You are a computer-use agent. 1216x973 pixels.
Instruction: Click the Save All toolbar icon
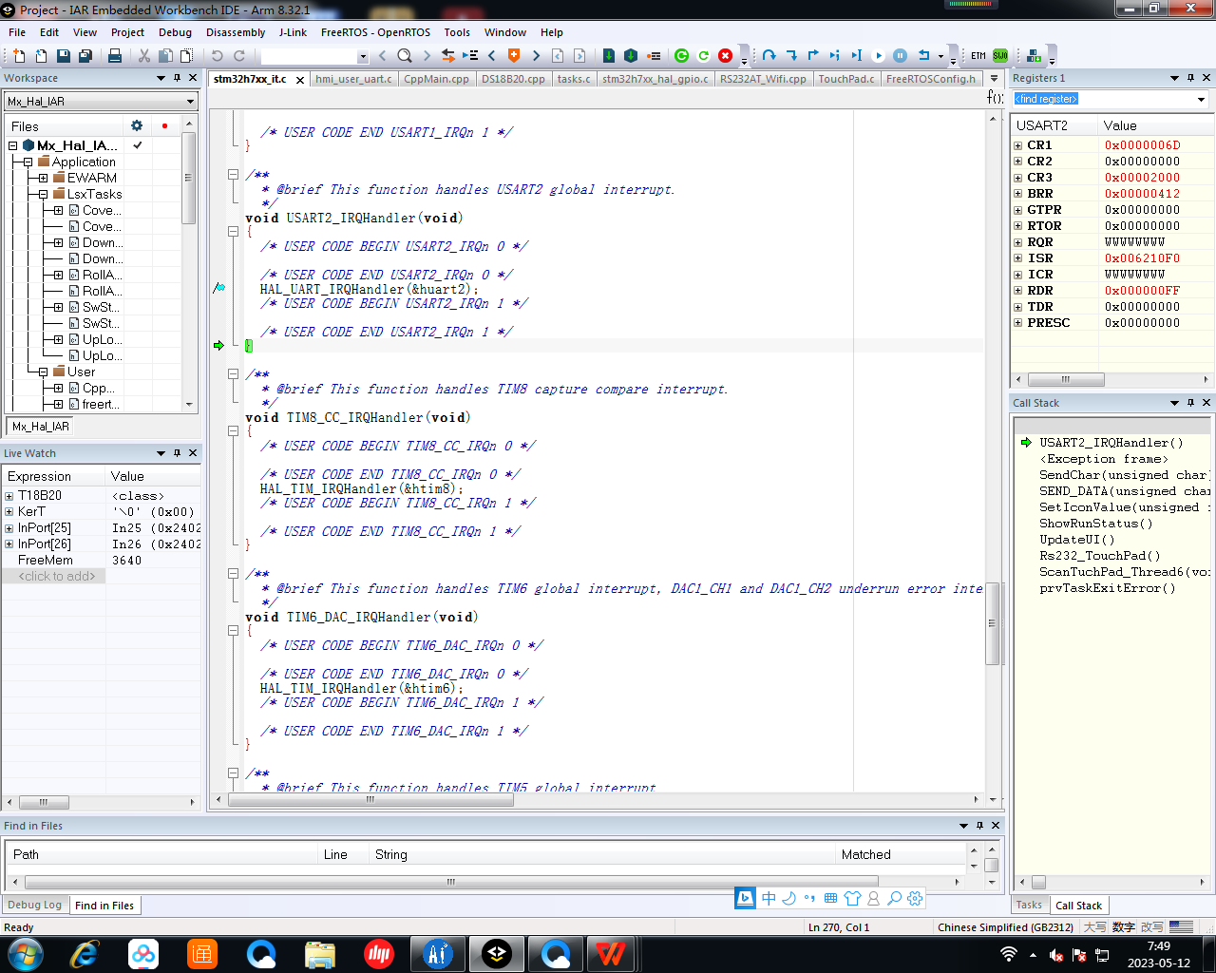[85, 56]
